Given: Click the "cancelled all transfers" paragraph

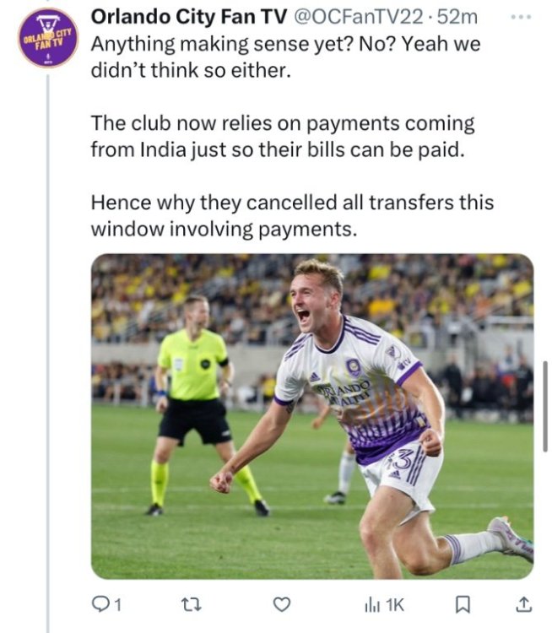Looking at the screenshot, I should [292, 216].
